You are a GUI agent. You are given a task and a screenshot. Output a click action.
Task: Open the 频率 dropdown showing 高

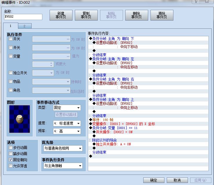67,131
